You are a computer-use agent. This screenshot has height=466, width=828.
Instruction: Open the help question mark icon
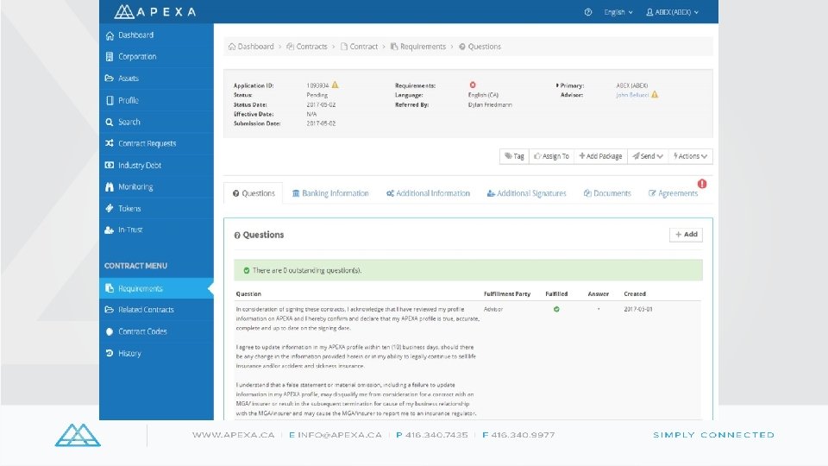[587, 12]
